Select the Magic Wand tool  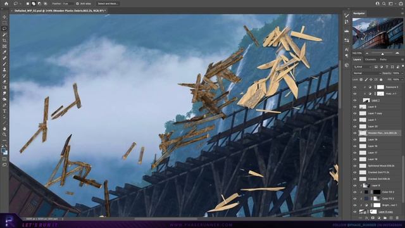(4, 35)
